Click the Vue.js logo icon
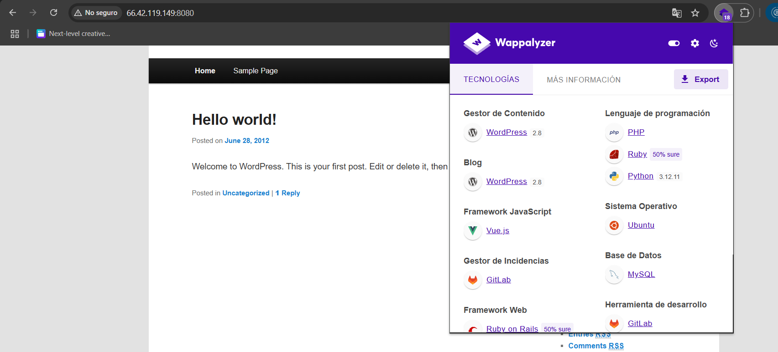The width and height of the screenshot is (778, 352). [x=473, y=231]
